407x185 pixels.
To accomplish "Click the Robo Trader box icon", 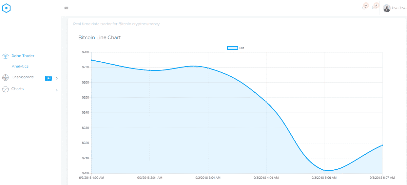I will [6, 56].
